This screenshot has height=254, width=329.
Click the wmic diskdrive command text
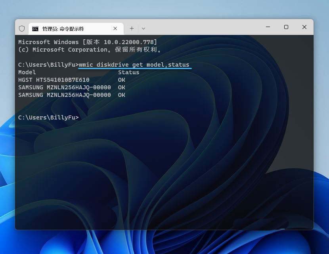pos(134,65)
